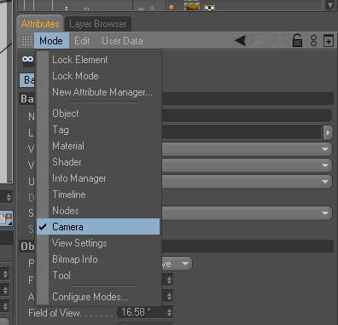Click the back arrow in Attributes toolbar
Viewport: 338px width, 325px height.
coord(241,41)
